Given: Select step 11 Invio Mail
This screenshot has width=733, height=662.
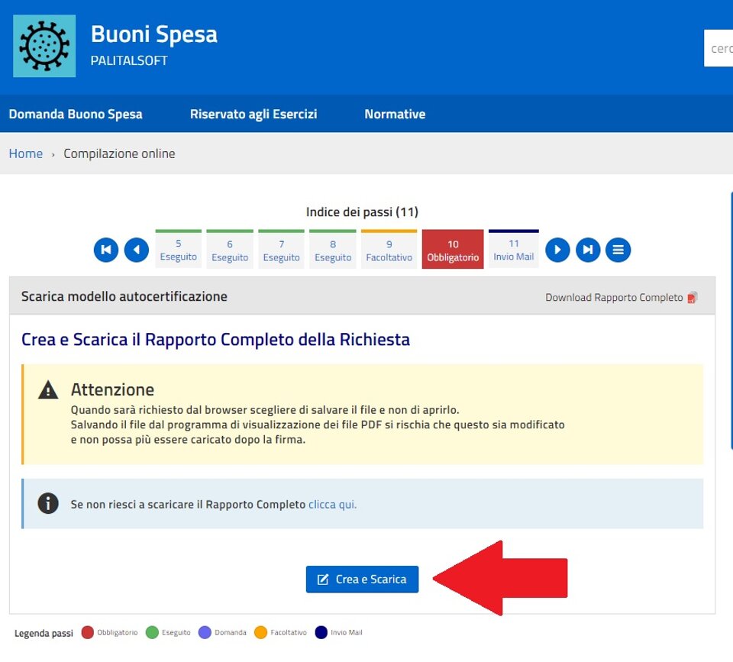Looking at the screenshot, I should (x=514, y=250).
